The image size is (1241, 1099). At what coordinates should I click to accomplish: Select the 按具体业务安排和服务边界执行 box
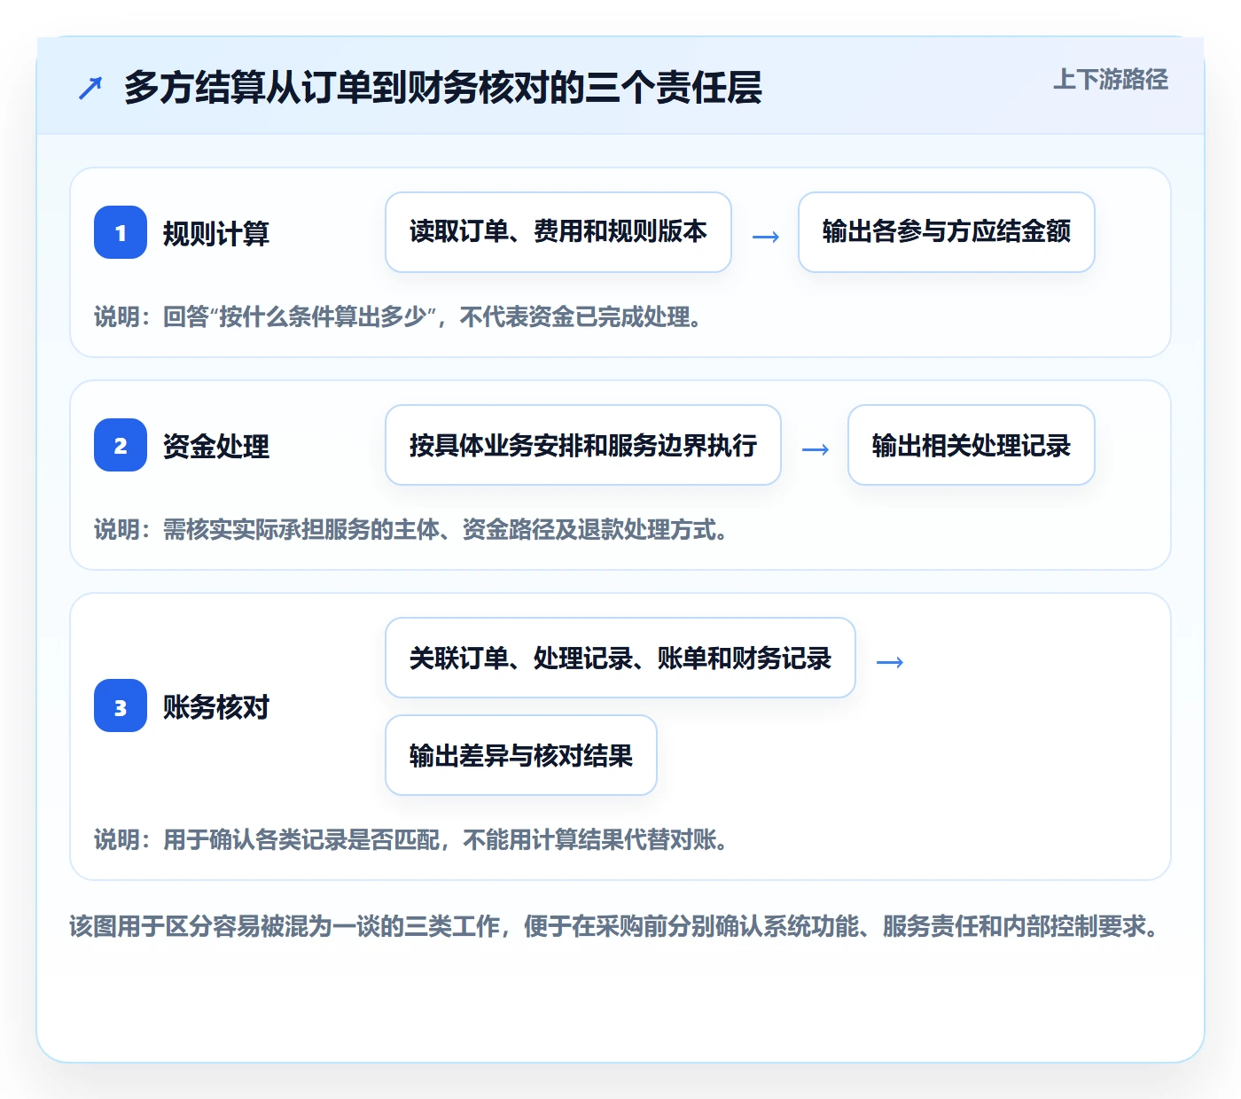coord(583,445)
